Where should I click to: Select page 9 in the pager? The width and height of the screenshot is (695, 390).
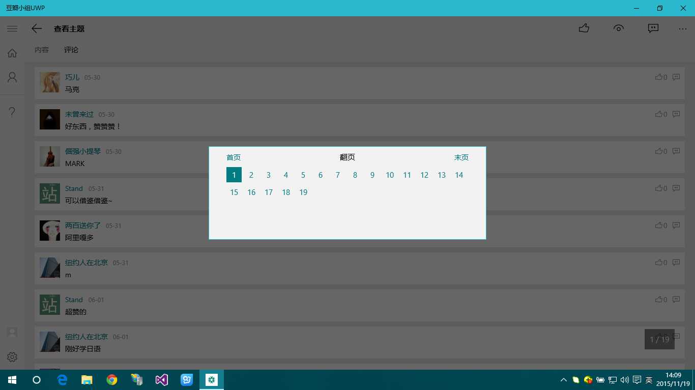pyautogui.click(x=372, y=175)
